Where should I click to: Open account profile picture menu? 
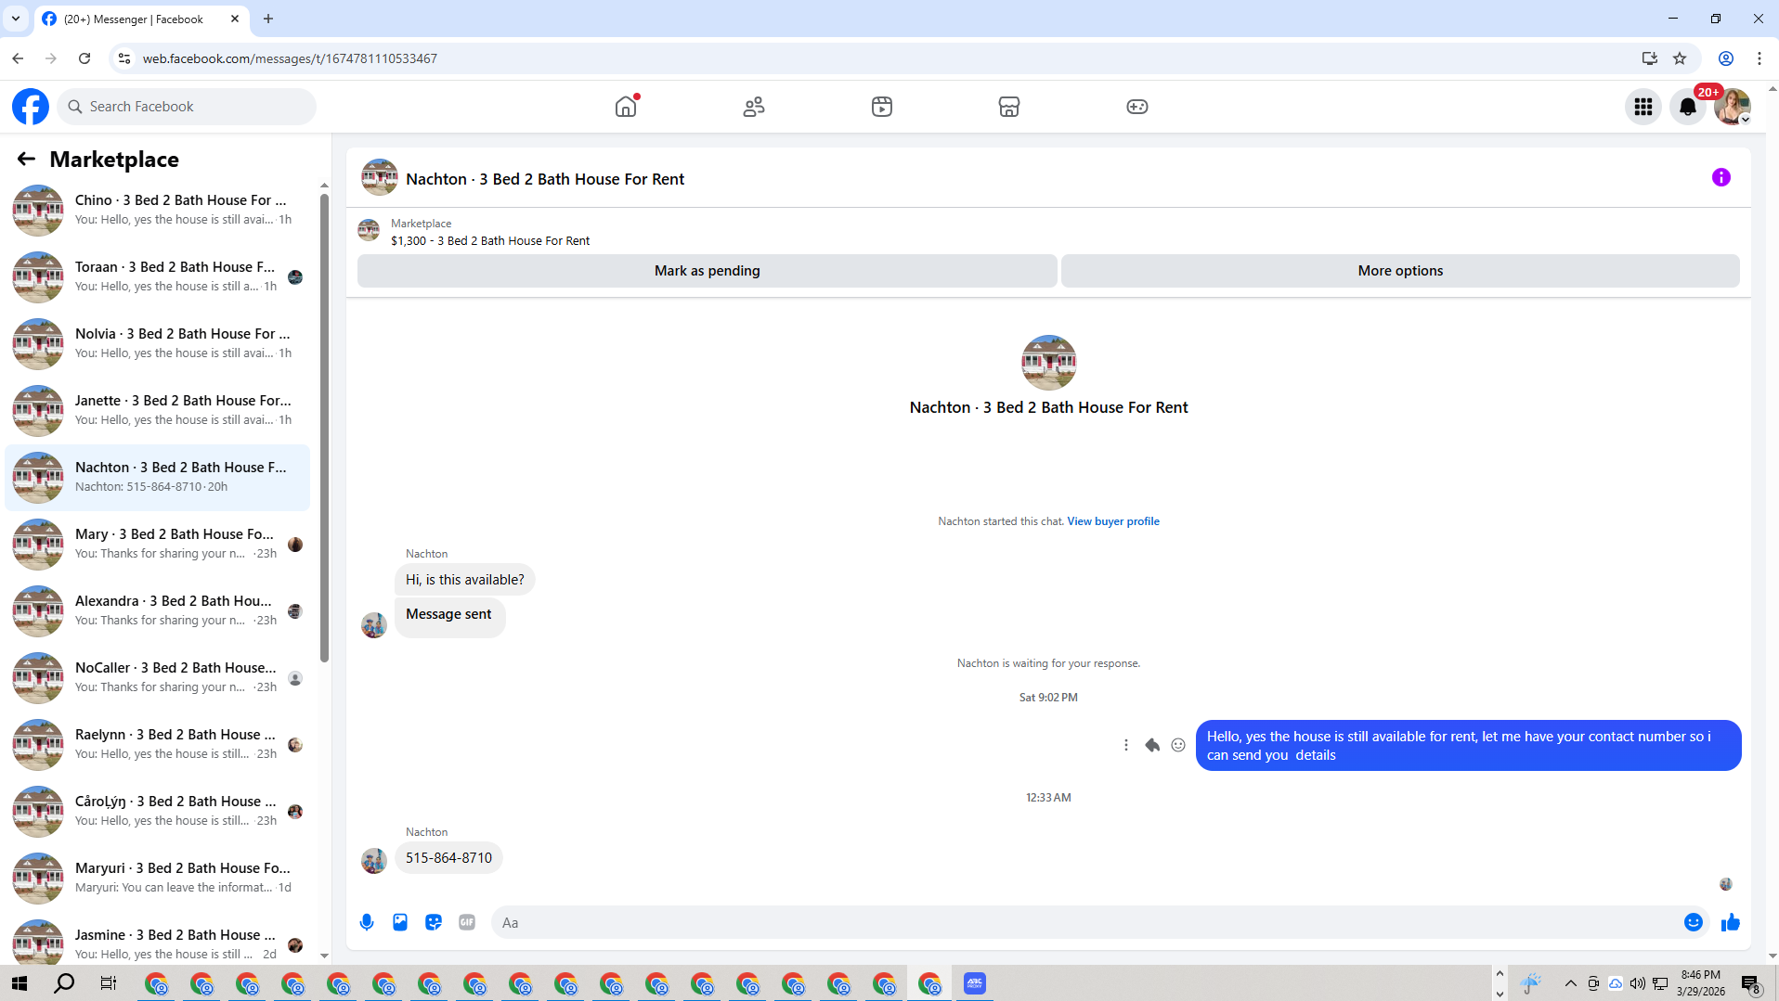(x=1733, y=107)
